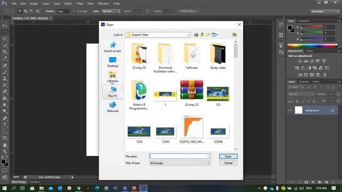The image size is (342, 192).
Task: Lock the Background layer icon
Action: click(332, 110)
